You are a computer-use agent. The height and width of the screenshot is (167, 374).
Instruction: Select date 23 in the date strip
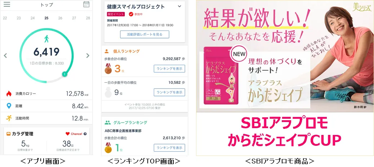[x=19, y=18]
